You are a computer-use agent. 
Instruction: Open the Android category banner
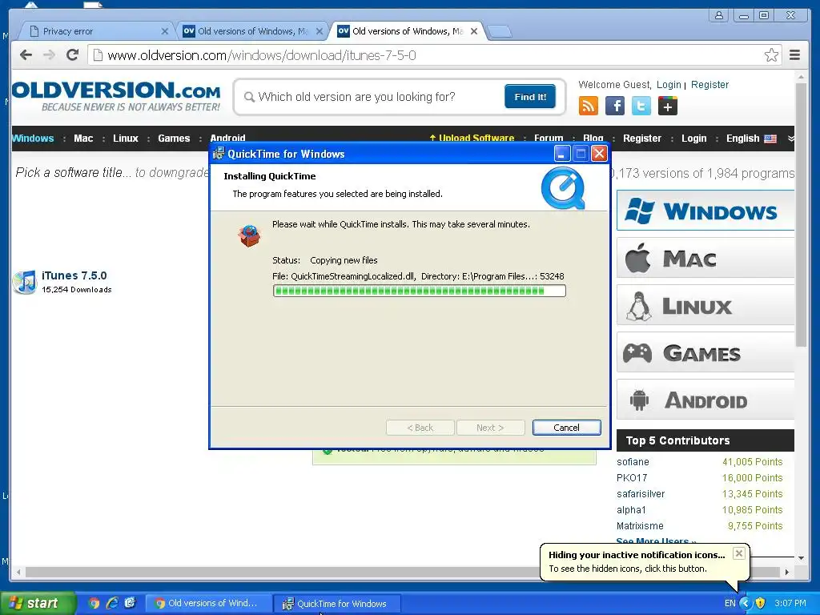pos(705,400)
